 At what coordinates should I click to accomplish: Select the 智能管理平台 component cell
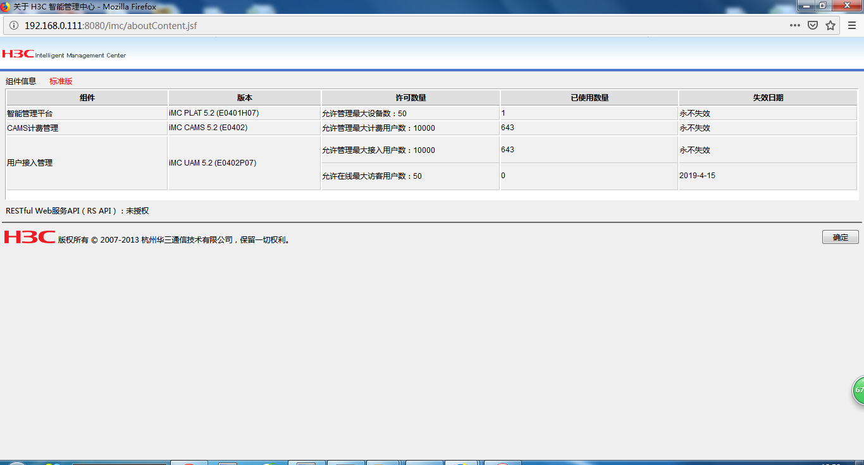(87, 114)
